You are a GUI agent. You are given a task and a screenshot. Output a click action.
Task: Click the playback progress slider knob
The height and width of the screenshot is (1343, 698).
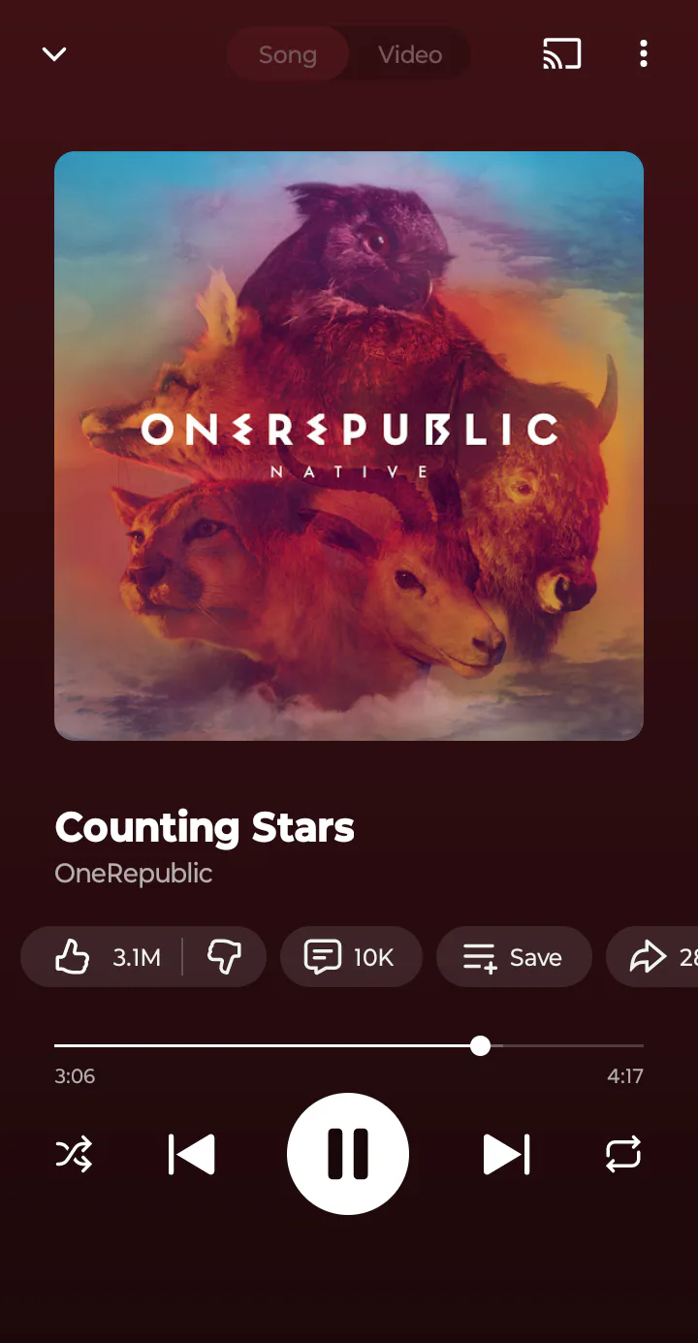tap(480, 1046)
